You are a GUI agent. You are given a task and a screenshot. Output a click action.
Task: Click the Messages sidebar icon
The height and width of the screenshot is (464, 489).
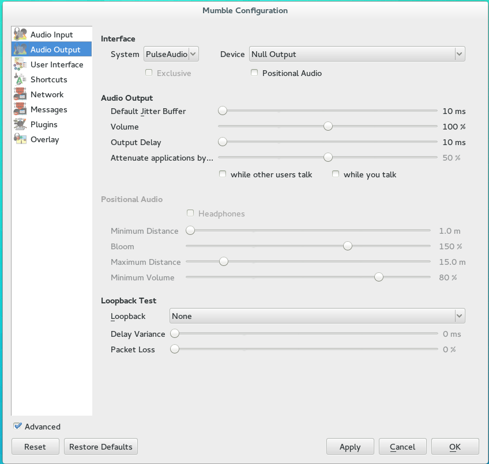pos(20,109)
